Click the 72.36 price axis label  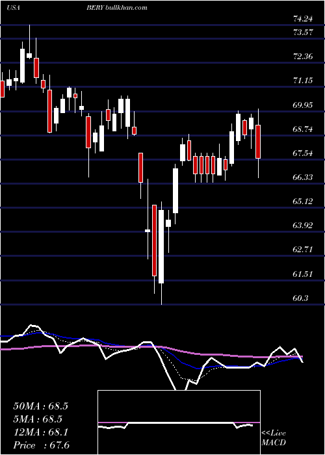click(x=303, y=57)
